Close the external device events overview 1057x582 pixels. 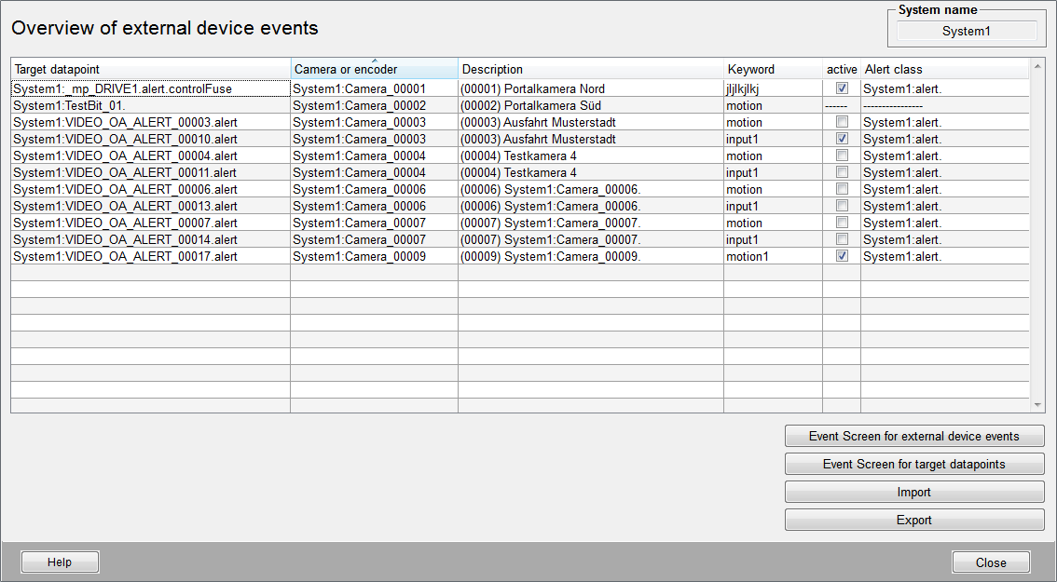click(990, 562)
